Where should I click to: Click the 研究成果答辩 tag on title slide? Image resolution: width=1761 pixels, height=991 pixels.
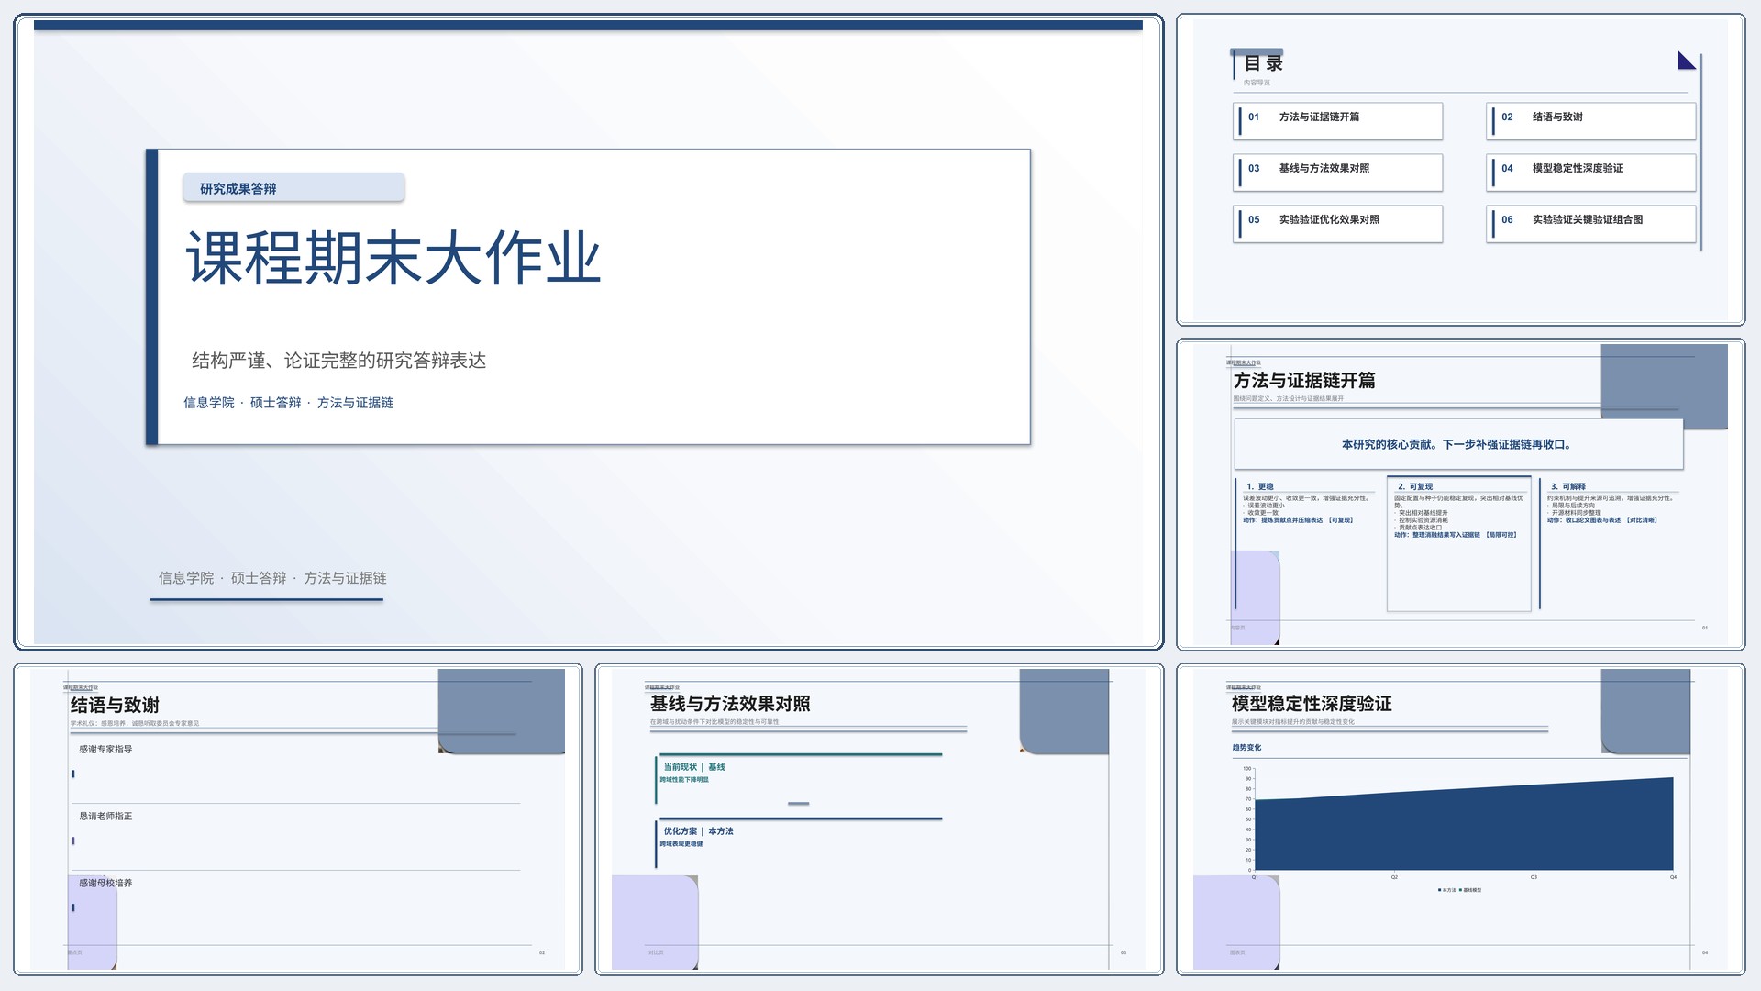click(x=293, y=187)
